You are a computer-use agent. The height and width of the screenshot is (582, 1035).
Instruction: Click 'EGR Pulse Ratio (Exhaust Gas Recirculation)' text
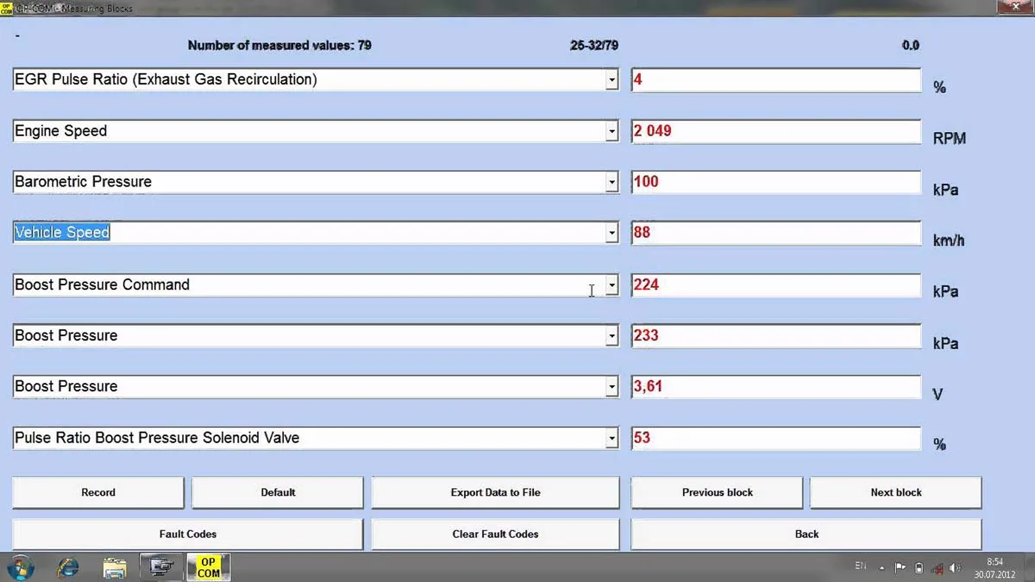[166, 79]
